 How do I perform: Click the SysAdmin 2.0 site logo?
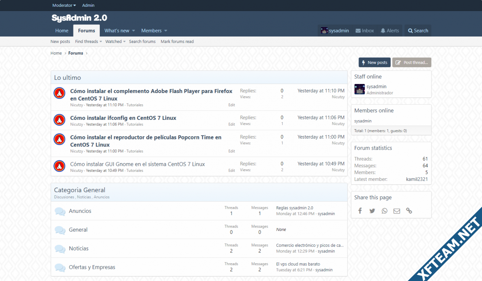pyautogui.click(x=79, y=18)
